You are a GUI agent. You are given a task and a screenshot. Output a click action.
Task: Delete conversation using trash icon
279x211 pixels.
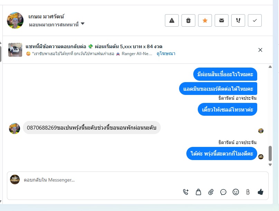tap(188, 20)
